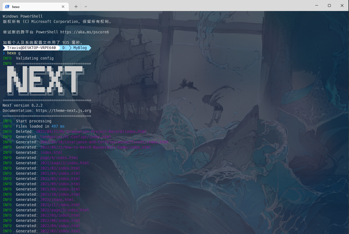Click the 2021/03/index.html path
This screenshot has width=349, height=234.
(x=60, y=168)
